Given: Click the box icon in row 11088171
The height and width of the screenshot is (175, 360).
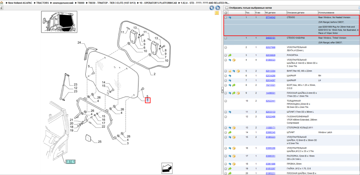Looking at the screenshot, I should pos(234,128).
